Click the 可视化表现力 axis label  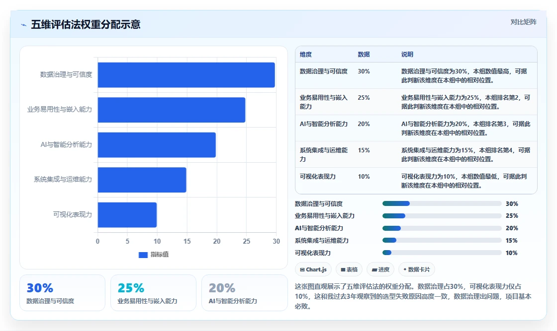(73, 214)
